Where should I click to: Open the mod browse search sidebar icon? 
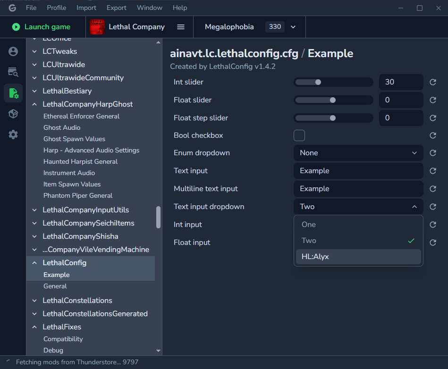(x=13, y=72)
